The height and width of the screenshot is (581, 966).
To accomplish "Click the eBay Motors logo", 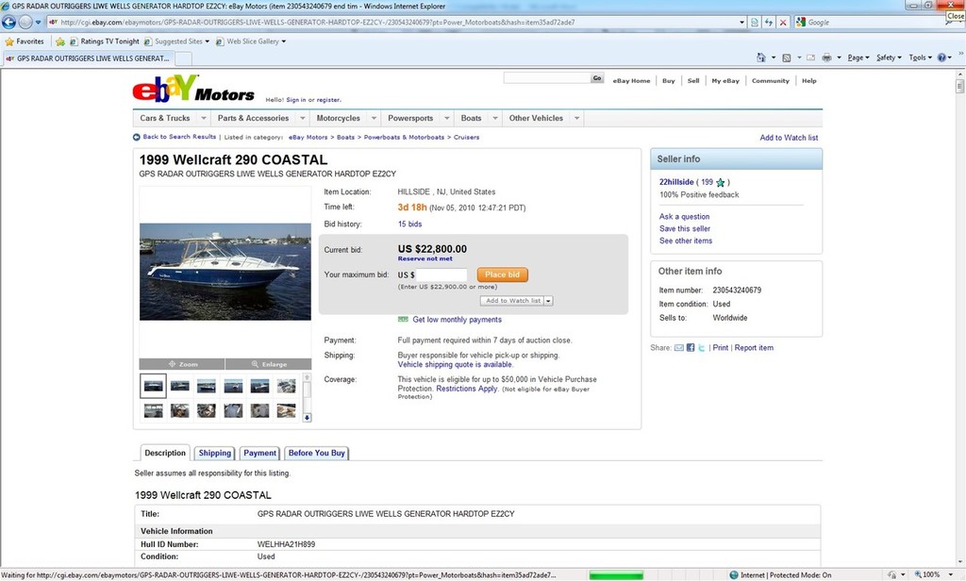I will pyautogui.click(x=192, y=90).
